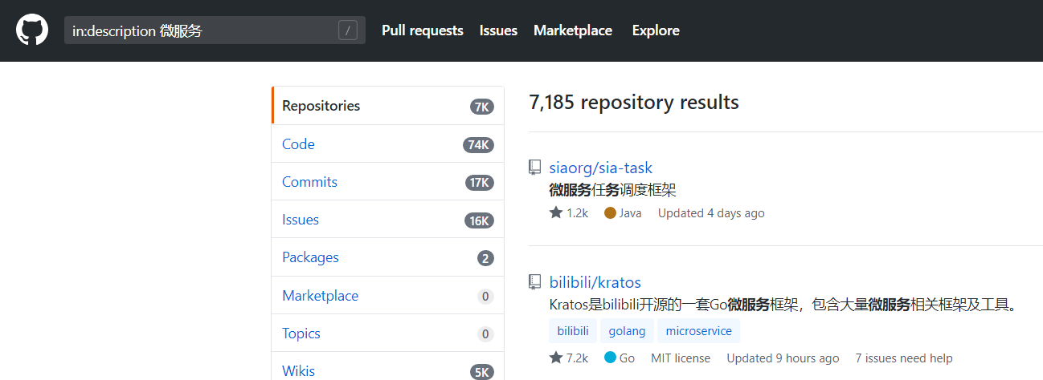Click the slash shortcut key icon
Viewport: 1043px width, 380px height.
(x=348, y=30)
